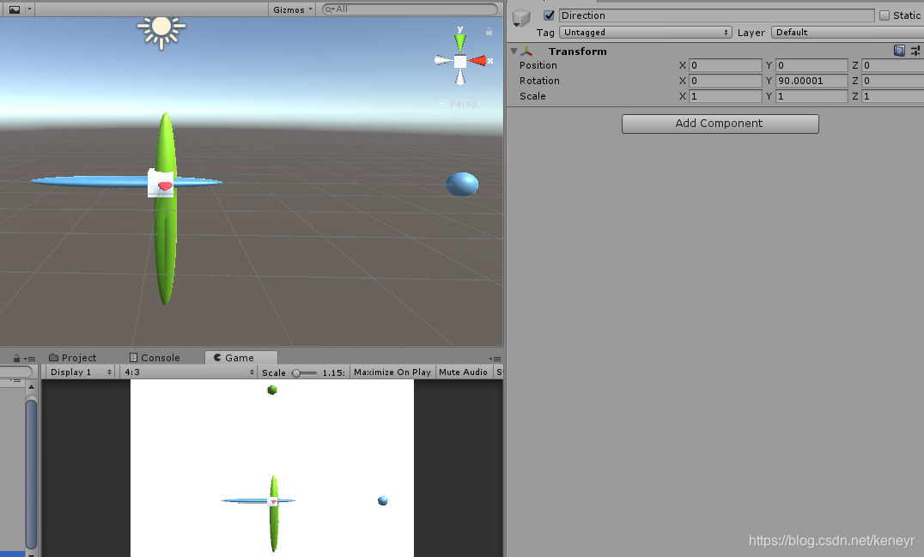Open the Console tab
The image size is (924, 557).
point(155,357)
